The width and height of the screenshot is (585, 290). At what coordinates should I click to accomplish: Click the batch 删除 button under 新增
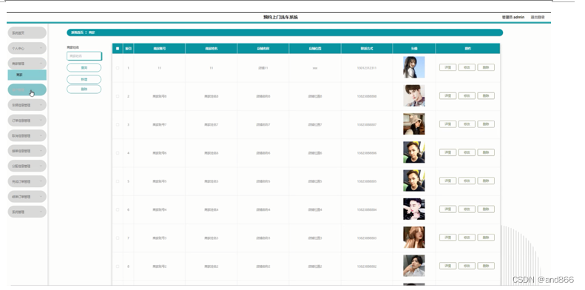tap(84, 90)
